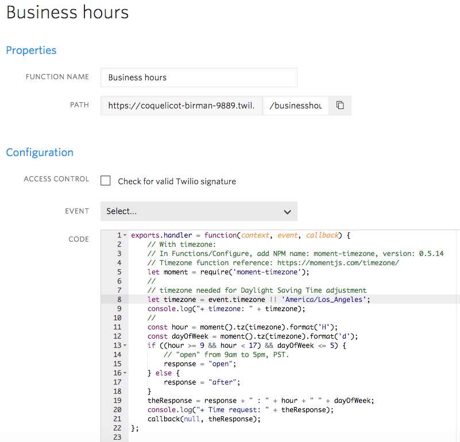This screenshot has height=442, width=460.
Task: Click the console.log timezone line
Action: [226, 309]
